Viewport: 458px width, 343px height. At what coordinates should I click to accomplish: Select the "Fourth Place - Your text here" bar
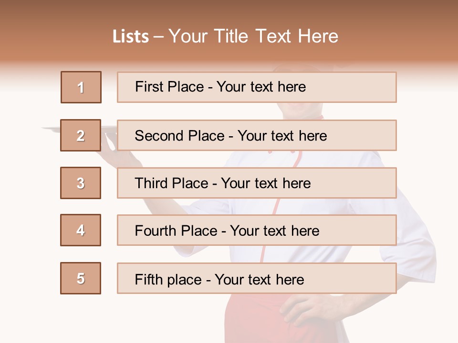tap(257, 231)
